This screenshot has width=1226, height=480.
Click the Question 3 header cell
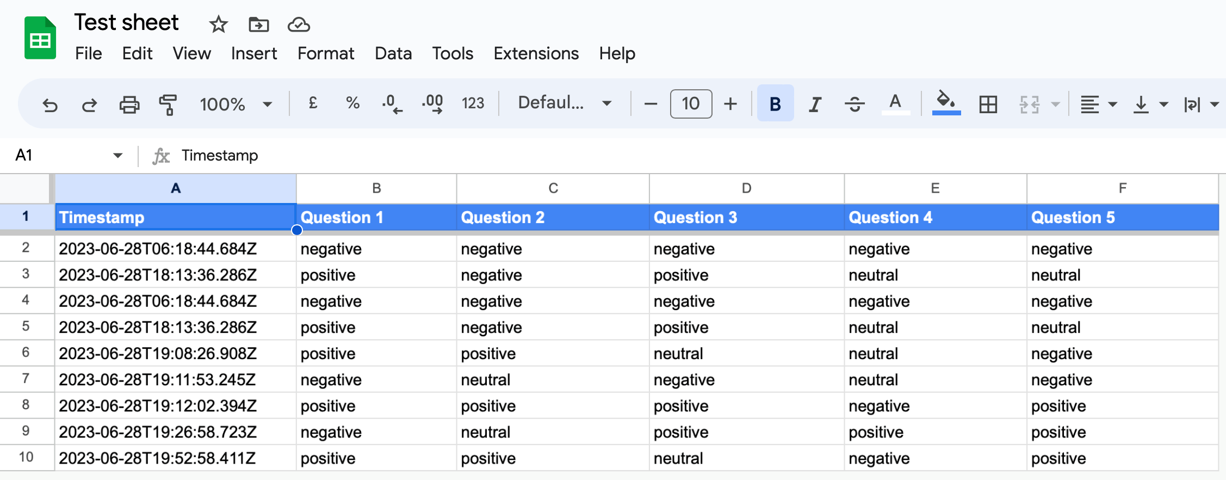coord(746,217)
